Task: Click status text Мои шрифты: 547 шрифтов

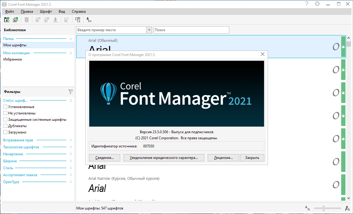Action: click(100, 208)
